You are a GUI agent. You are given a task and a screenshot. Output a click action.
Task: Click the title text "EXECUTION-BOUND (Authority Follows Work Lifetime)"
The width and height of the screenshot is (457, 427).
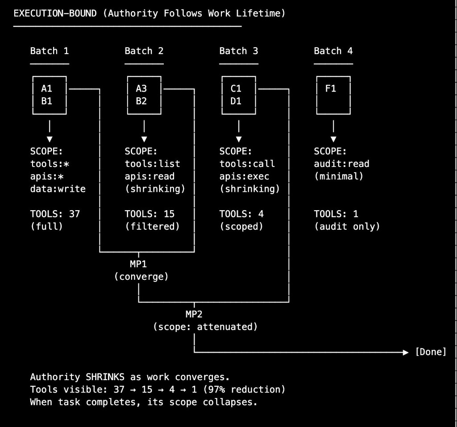[x=149, y=13]
